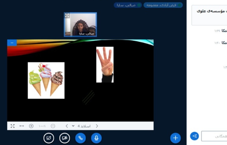The height and width of the screenshot is (145, 227).
Task: Click the fullscreen presentation icon
Action: click(12, 126)
